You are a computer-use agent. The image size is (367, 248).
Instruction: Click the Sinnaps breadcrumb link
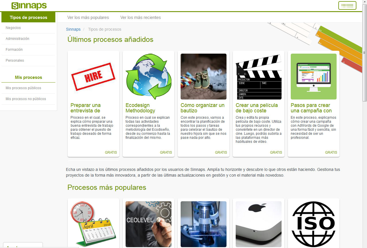(x=73, y=29)
